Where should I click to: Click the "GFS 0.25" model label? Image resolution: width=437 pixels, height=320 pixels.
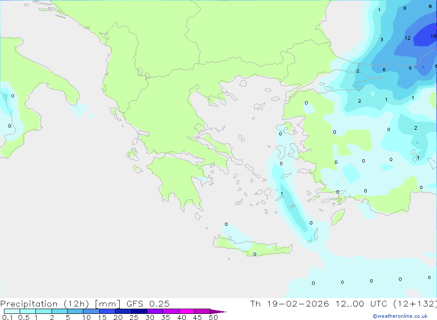coord(148,304)
